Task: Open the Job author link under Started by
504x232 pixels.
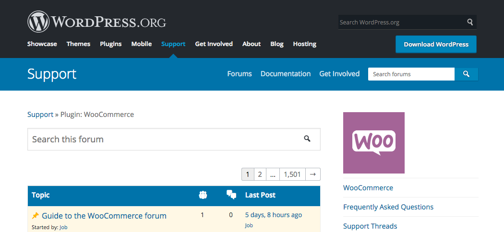Action: coord(64,227)
